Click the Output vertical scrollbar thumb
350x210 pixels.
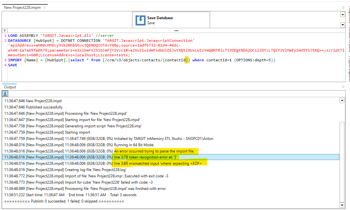click(x=342, y=162)
